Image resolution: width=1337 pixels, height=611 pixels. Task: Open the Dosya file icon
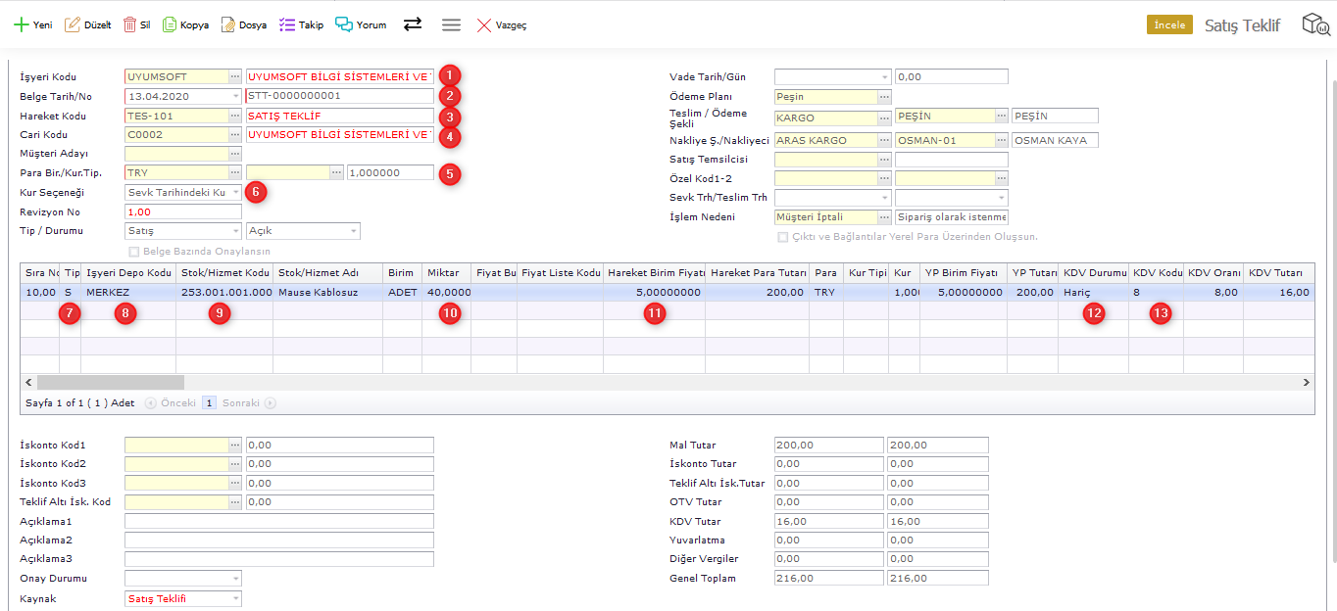click(x=227, y=24)
